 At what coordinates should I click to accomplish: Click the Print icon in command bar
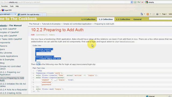(x=157, y=14)
